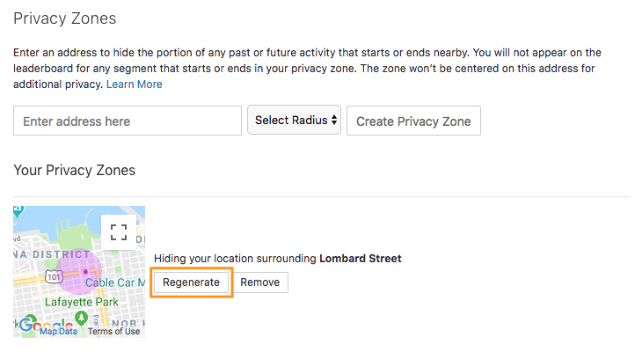642x352 pixels.
Task: Open the Select Radius dropdown
Action: pos(294,120)
